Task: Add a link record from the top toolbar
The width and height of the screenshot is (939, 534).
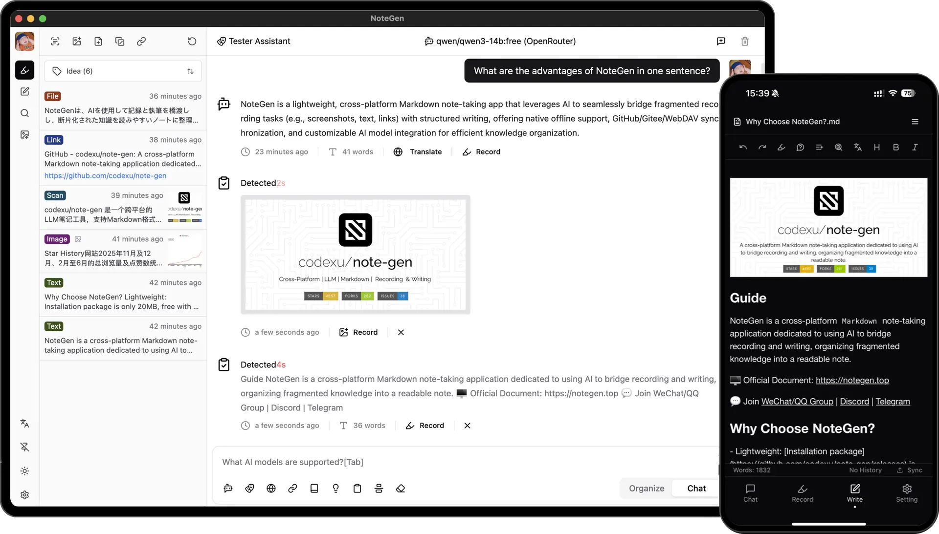Action: pos(141,42)
